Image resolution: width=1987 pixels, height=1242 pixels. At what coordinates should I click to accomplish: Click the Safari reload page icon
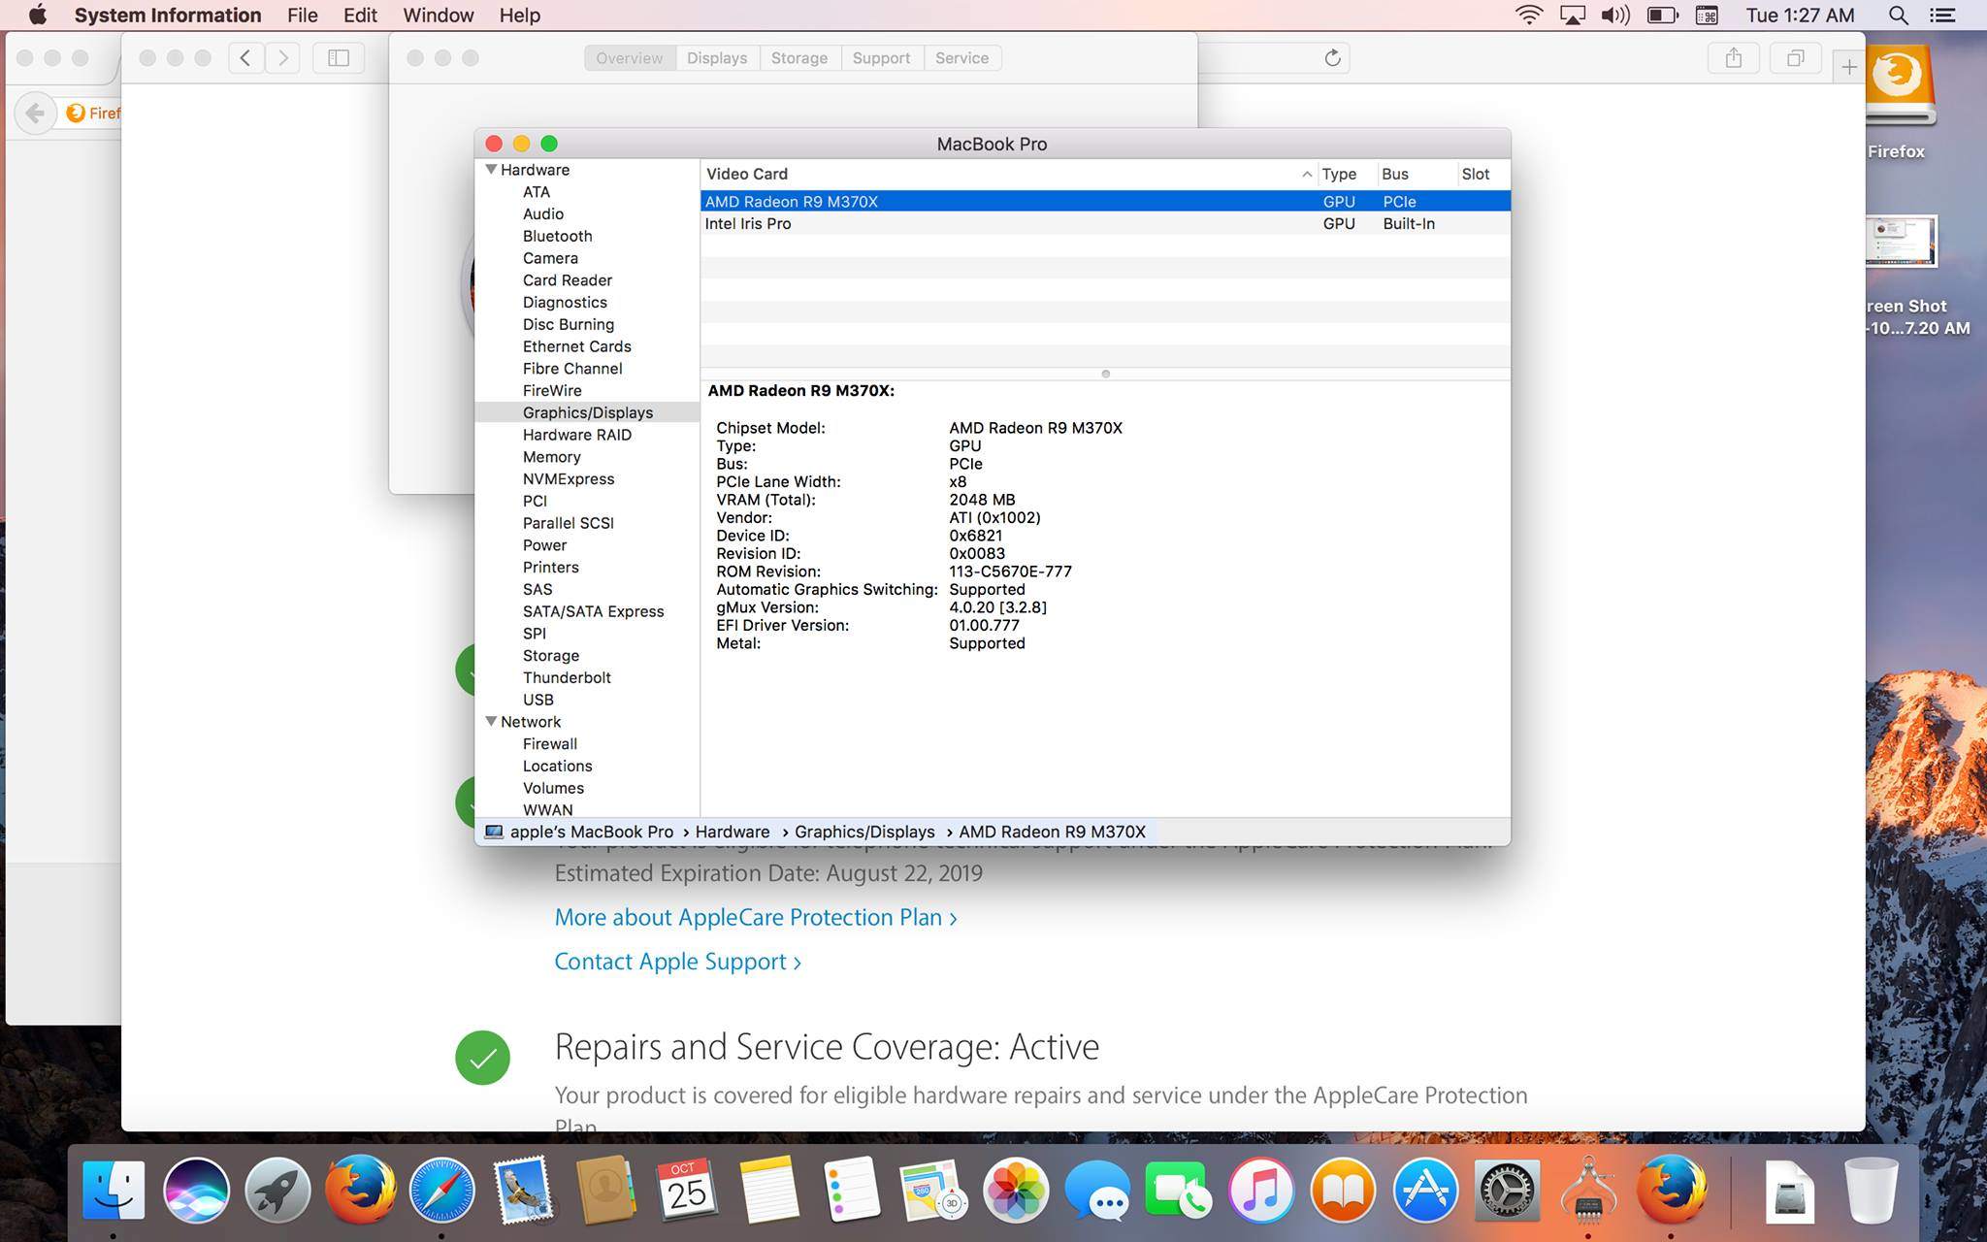pos(1332,58)
